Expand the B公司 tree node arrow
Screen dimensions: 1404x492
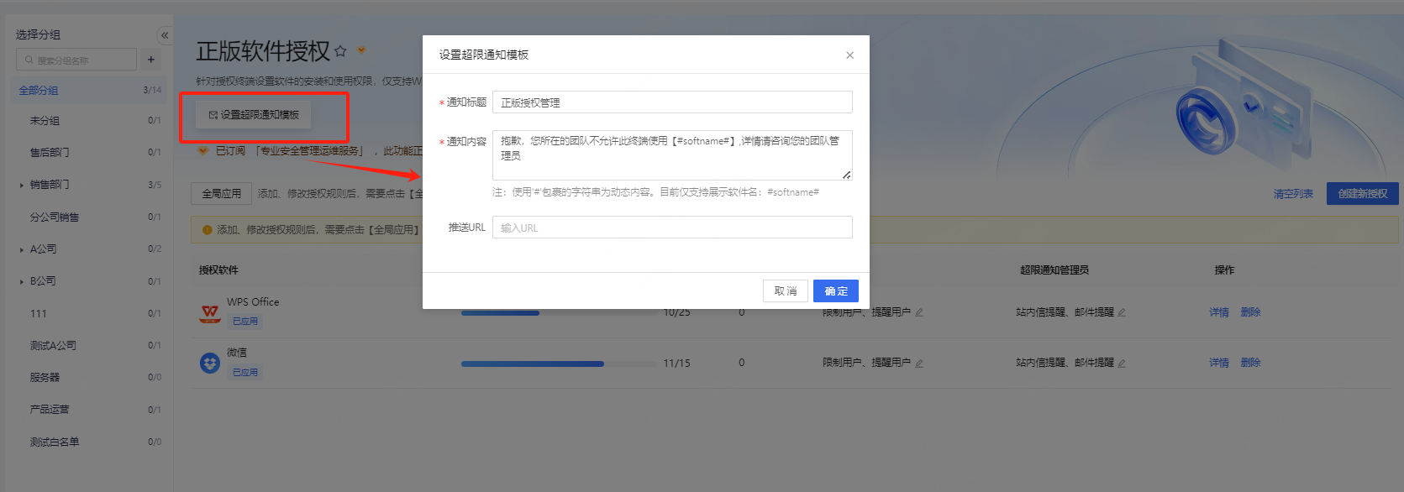[22, 281]
